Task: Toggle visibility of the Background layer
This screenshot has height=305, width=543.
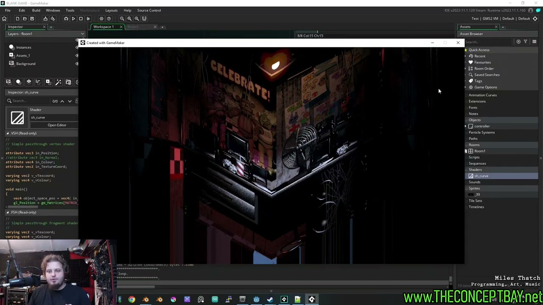Action: pyautogui.click(x=77, y=64)
